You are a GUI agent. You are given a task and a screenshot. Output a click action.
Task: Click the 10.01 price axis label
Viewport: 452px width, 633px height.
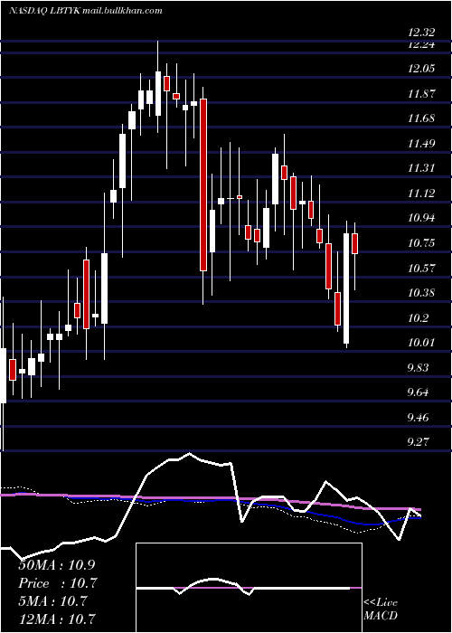[x=421, y=343]
